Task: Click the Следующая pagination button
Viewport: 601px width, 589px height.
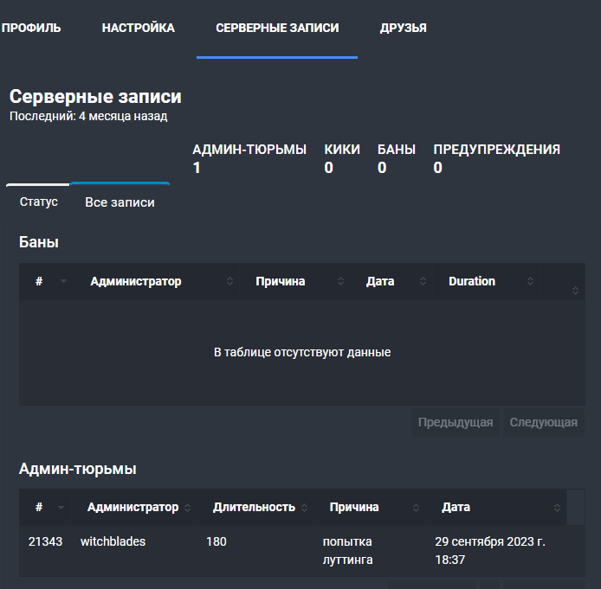Action: point(544,422)
